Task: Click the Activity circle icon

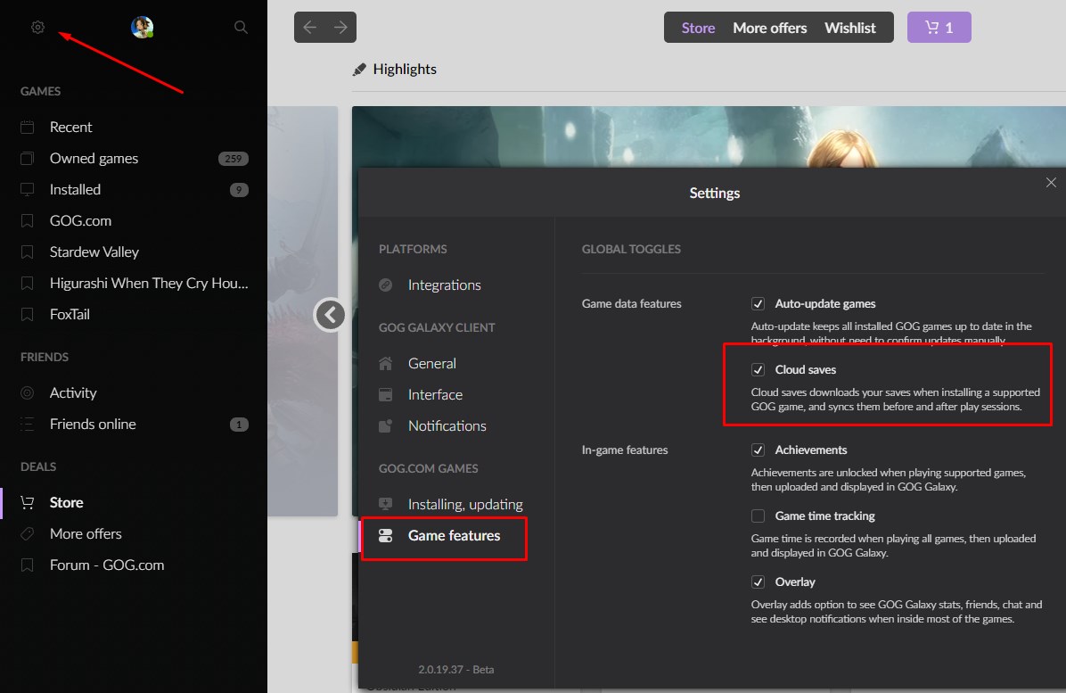Action: [28, 393]
